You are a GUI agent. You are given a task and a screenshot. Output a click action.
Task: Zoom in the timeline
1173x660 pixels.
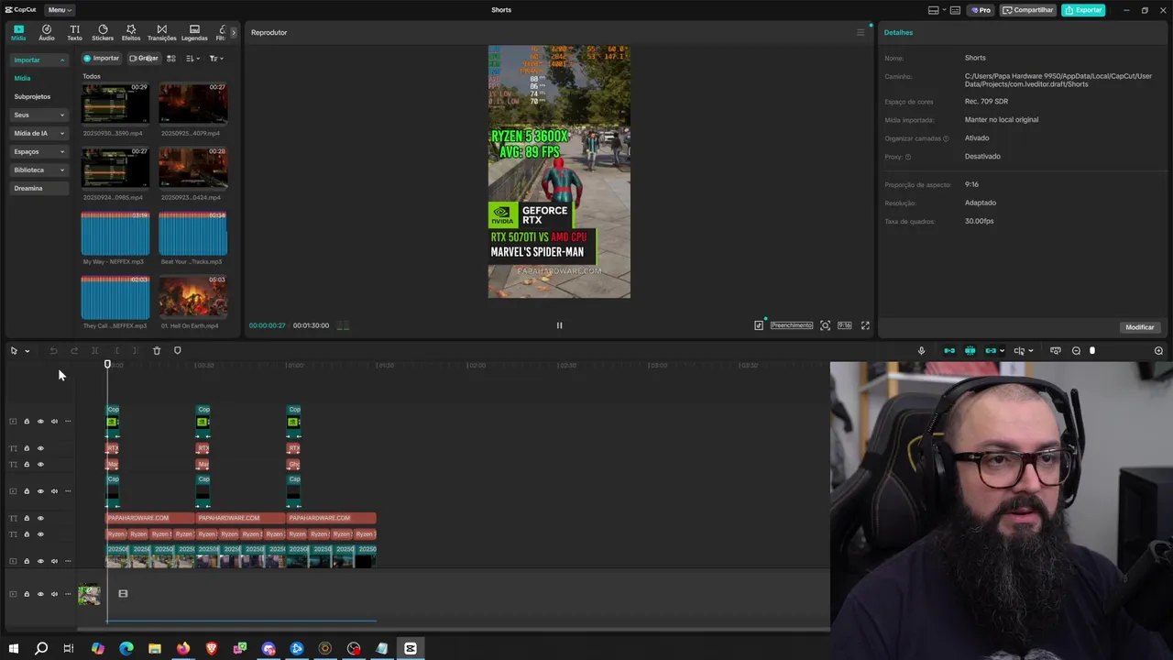(1158, 350)
